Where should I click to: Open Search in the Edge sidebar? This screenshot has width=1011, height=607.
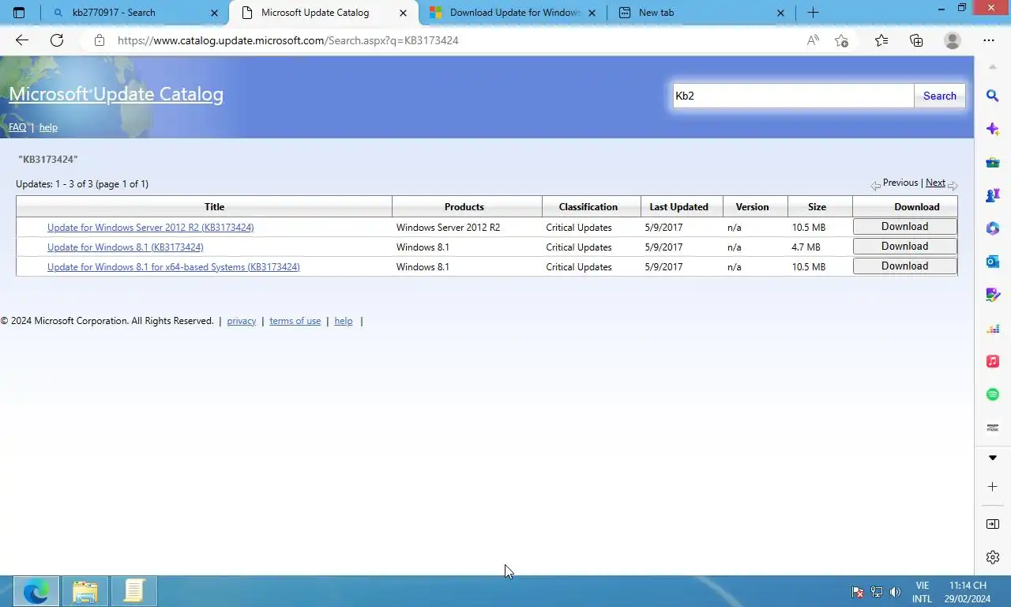tap(993, 96)
